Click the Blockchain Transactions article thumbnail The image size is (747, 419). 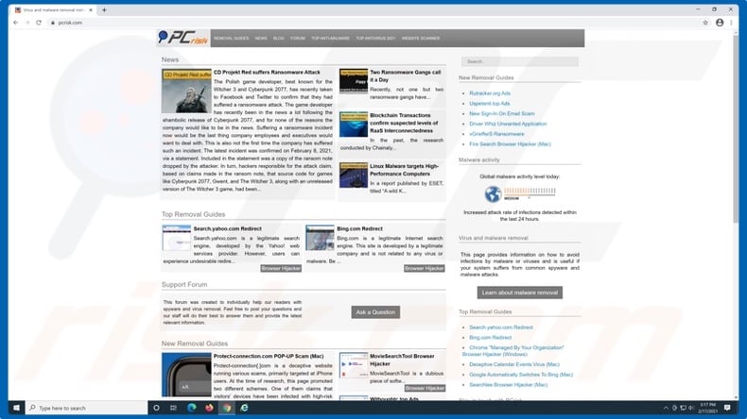(x=354, y=125)
